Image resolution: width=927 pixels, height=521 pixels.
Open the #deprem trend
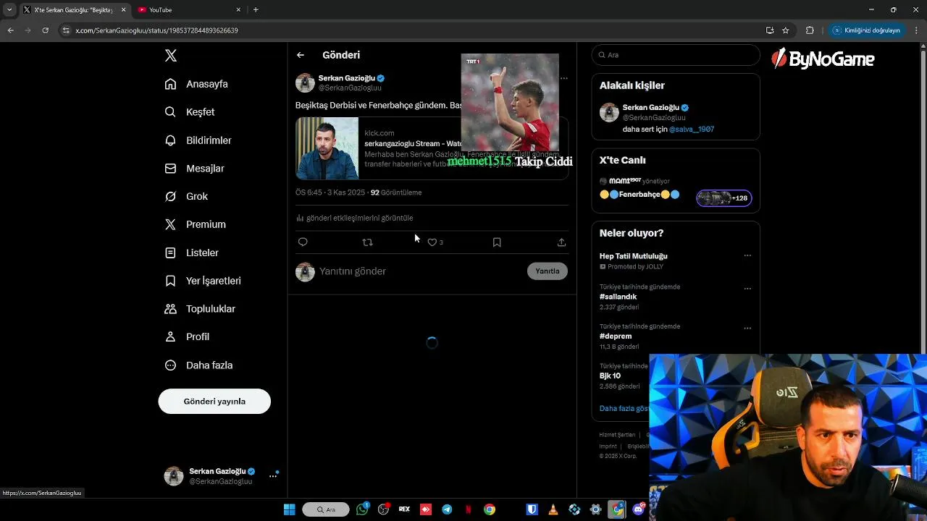pos(616,336)
